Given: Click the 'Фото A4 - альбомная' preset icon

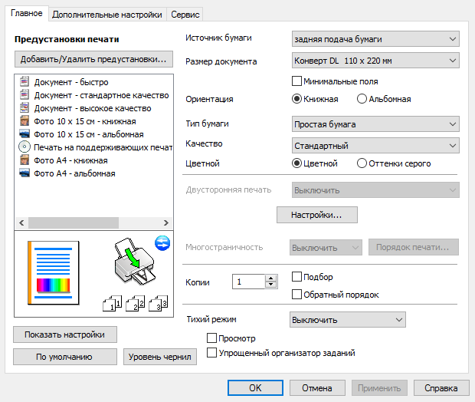Looking at the screenshot, I should coord(25,173).
